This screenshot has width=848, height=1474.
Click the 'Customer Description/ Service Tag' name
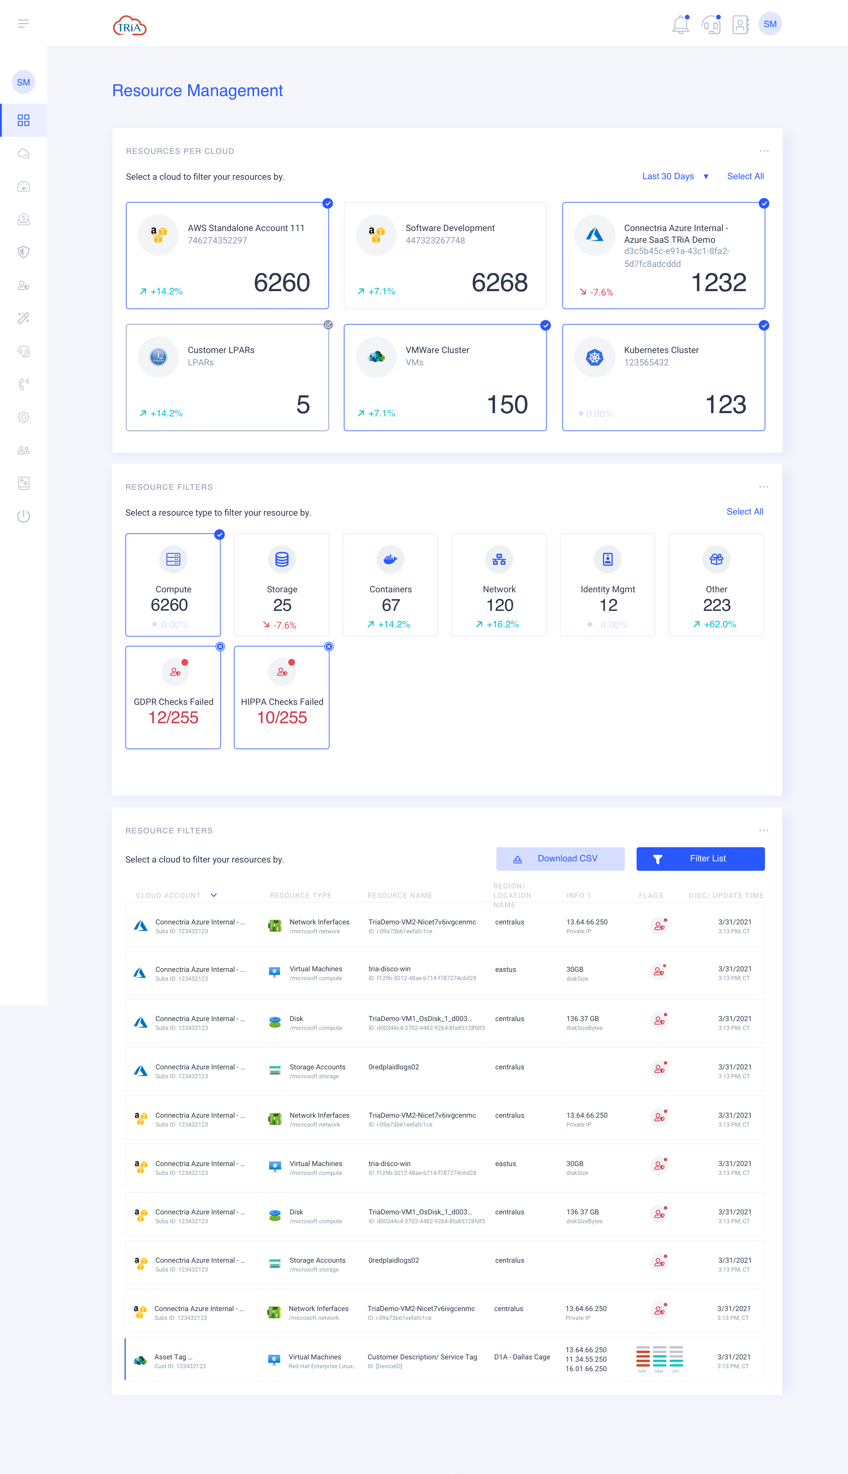pos(422,1357)
